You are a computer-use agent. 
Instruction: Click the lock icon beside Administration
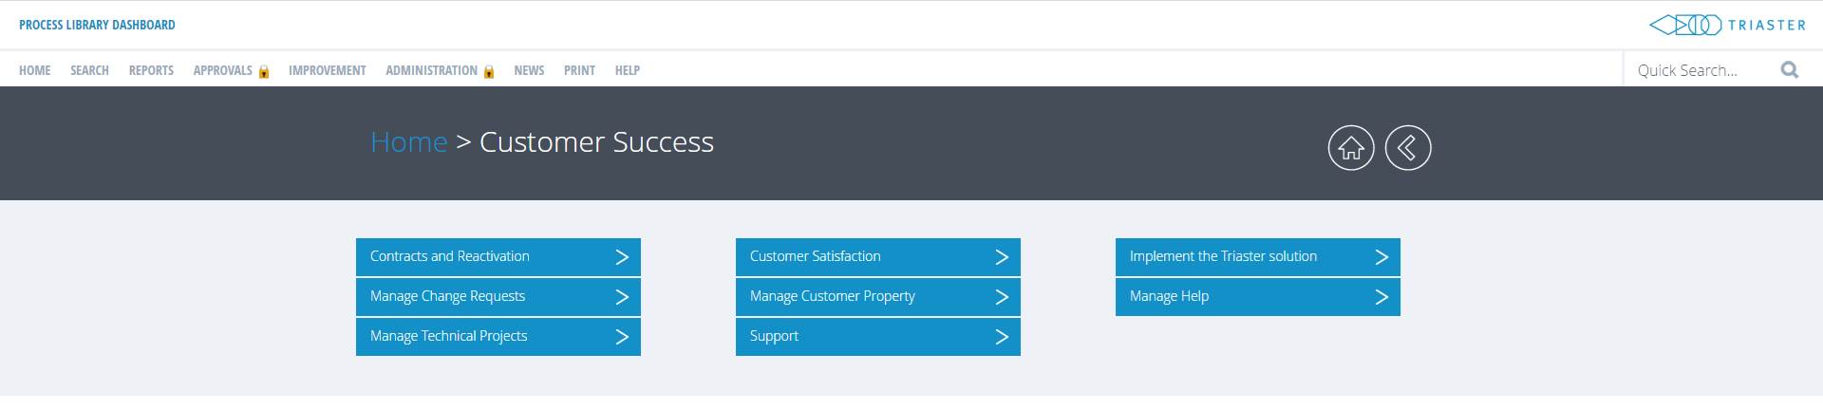(489, 71)
